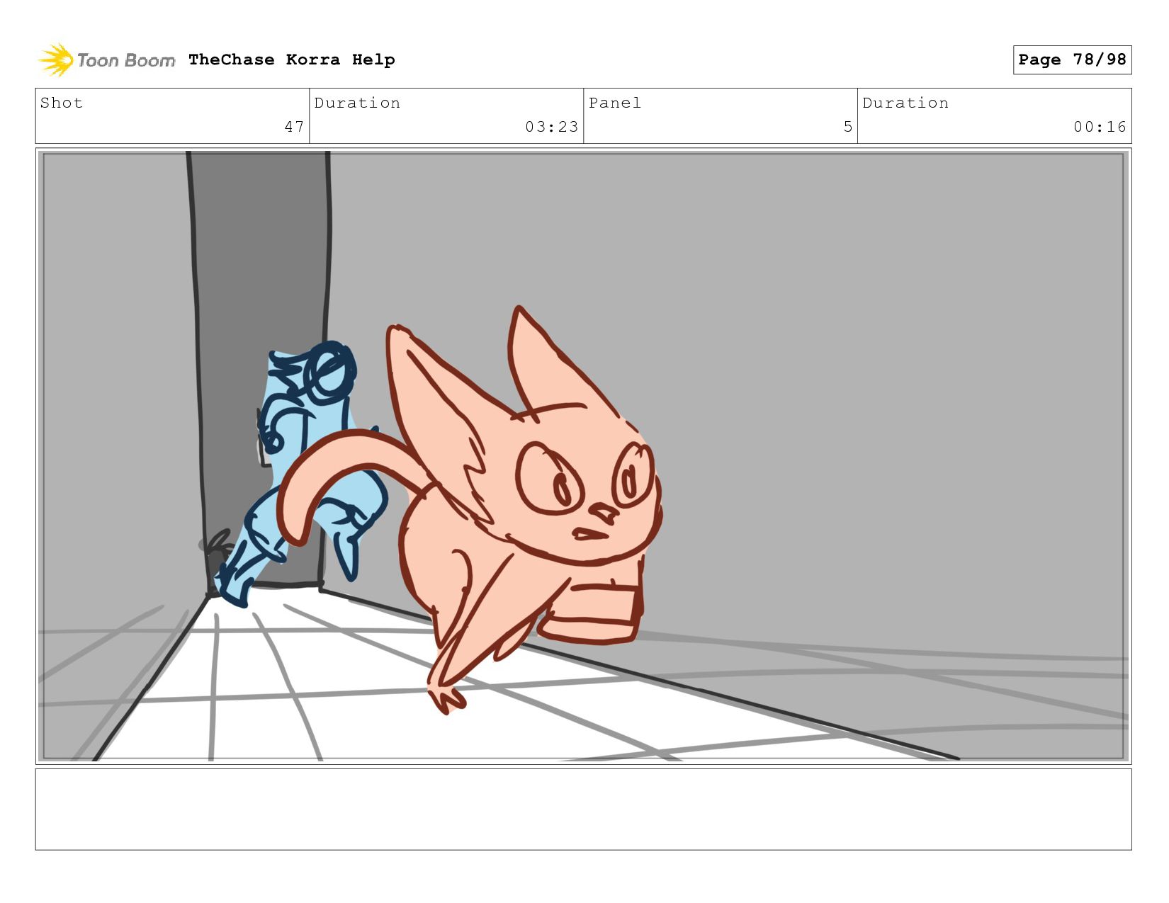Click the 'Panel' label in header table
1169x903 pixels.
point(615,103)
